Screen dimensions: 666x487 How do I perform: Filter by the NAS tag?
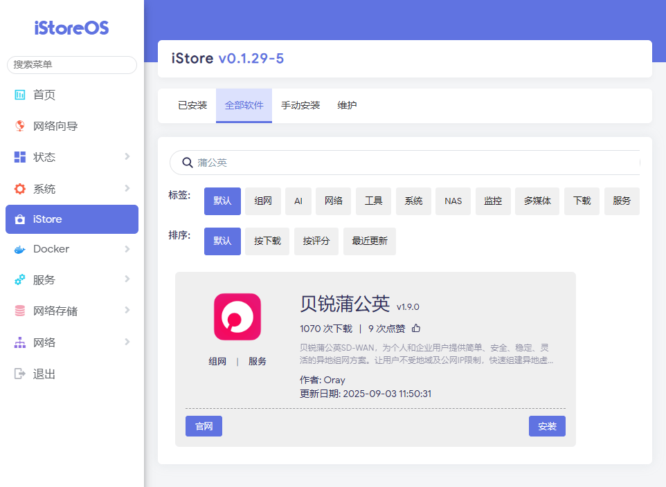(453, 201)
